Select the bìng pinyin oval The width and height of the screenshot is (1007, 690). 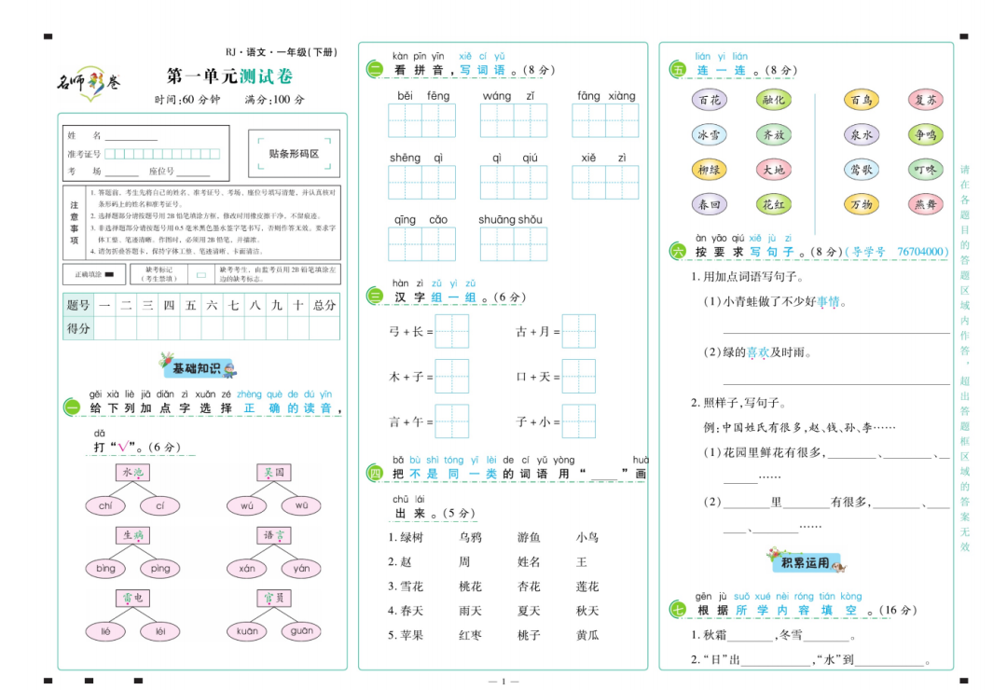(x=105, y=569)
